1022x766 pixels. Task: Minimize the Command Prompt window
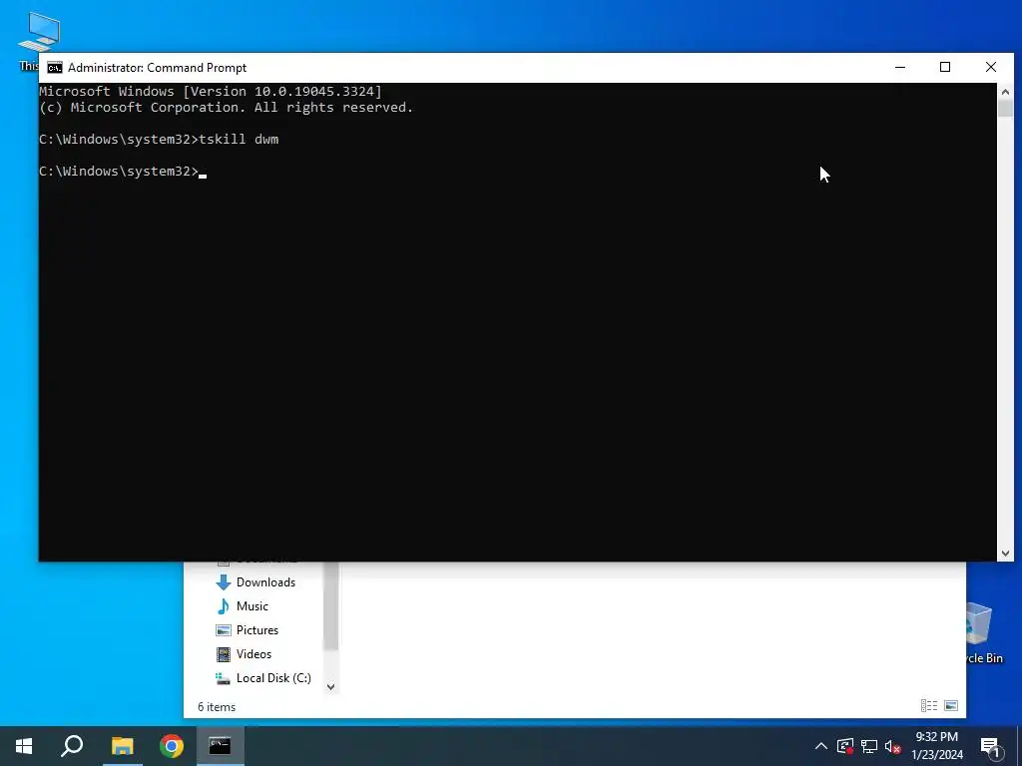pos(900,67)
